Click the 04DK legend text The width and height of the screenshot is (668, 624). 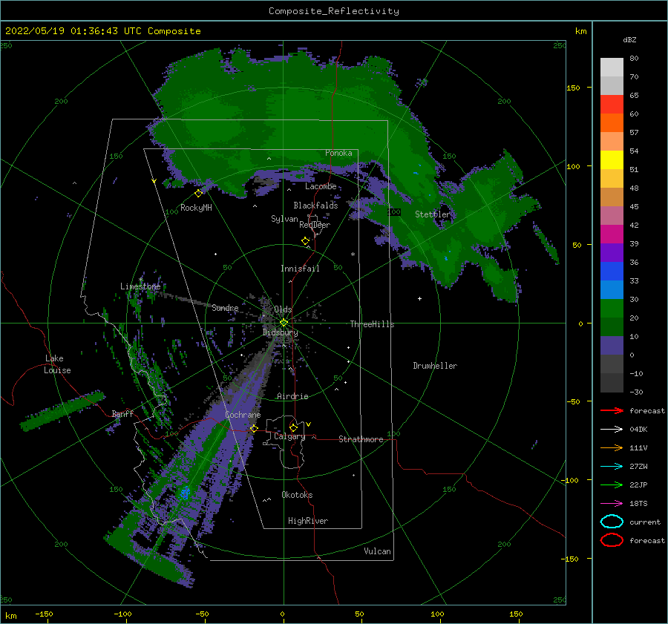[638, 430]
